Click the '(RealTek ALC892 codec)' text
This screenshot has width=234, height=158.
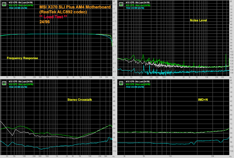point(63,12)
